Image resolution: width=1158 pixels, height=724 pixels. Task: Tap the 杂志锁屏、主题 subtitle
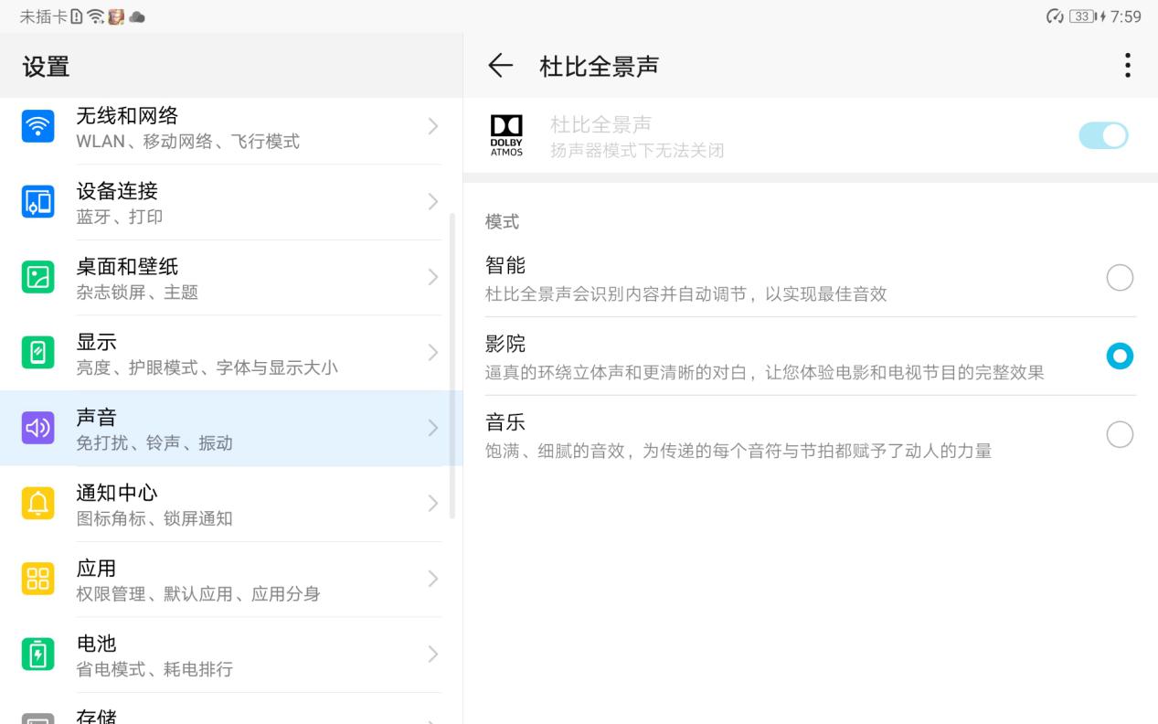[x=137, y=292]
